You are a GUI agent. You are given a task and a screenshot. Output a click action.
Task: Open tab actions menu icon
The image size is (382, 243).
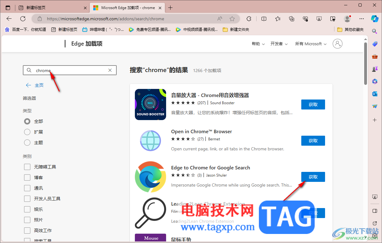(8, 8)
